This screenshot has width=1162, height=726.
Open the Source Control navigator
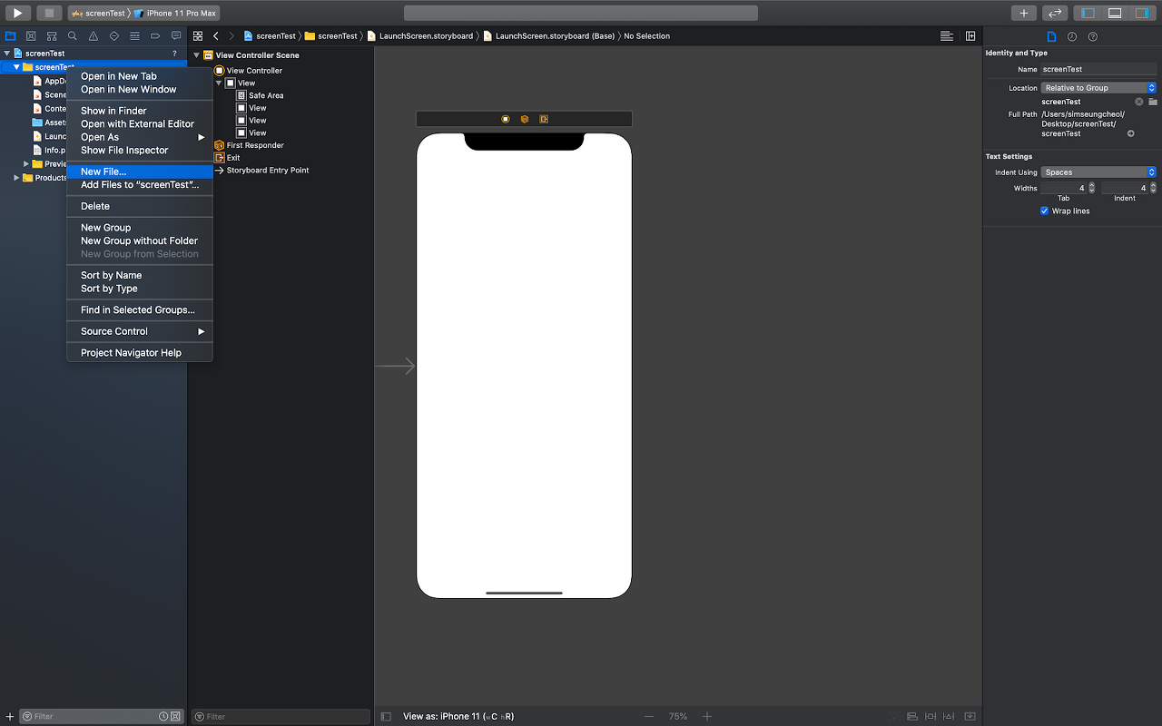[31, 36]
